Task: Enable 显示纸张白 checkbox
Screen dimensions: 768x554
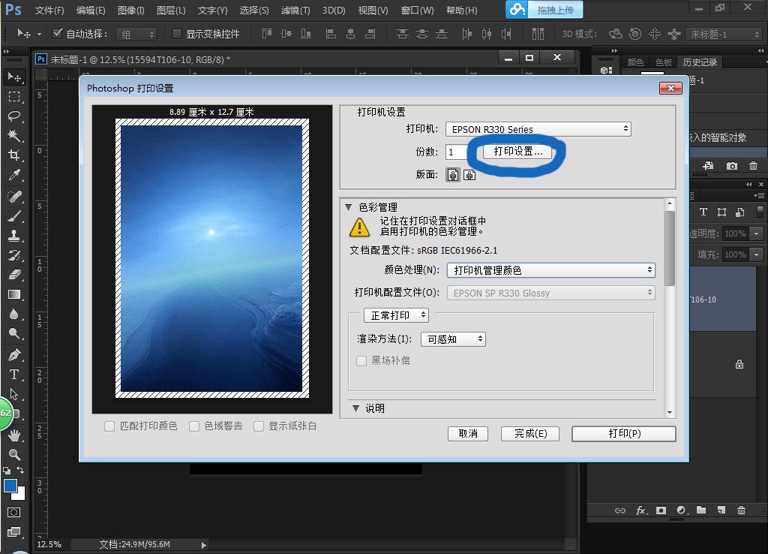Action: coord(259,426)
